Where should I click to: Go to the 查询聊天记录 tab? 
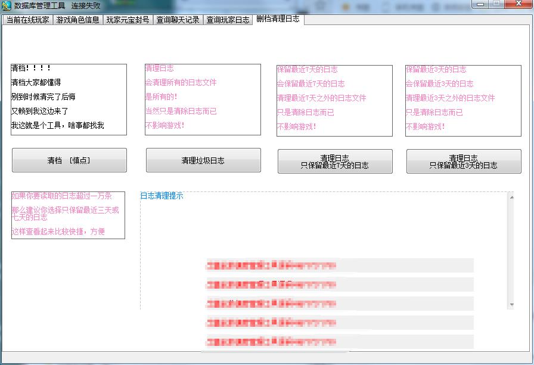tap(178, 20)
